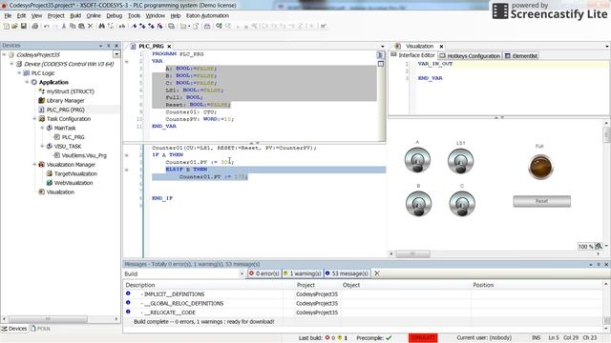The image size is (611, 343).
Task: Toggle rotary switch A in visualization
Action: tap(417, 161)
